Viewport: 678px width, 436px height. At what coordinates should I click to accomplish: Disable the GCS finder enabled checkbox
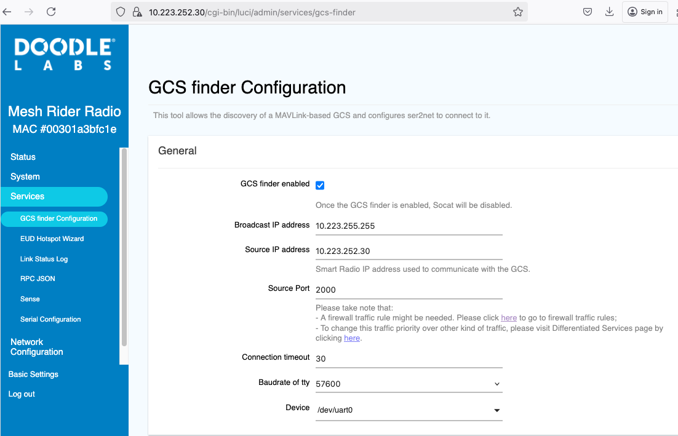tap(320, 184)
